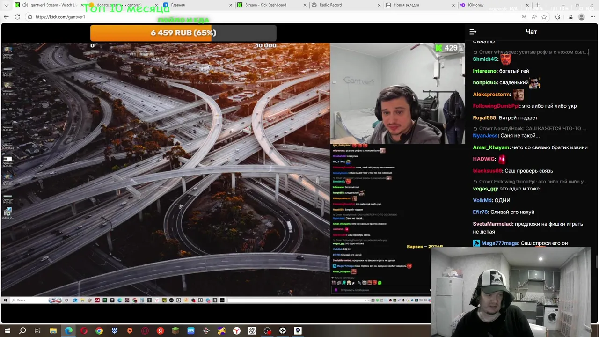Open the browser settings and more menu
The height and width of the screenshot is (337, 599).
[593, 17]
